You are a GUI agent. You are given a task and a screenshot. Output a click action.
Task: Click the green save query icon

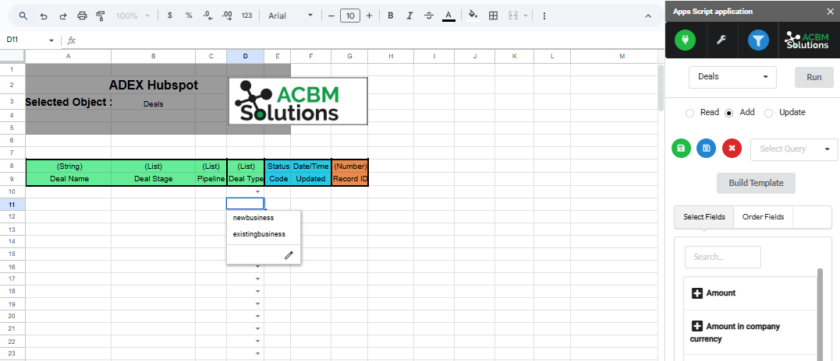coord(681,149)
